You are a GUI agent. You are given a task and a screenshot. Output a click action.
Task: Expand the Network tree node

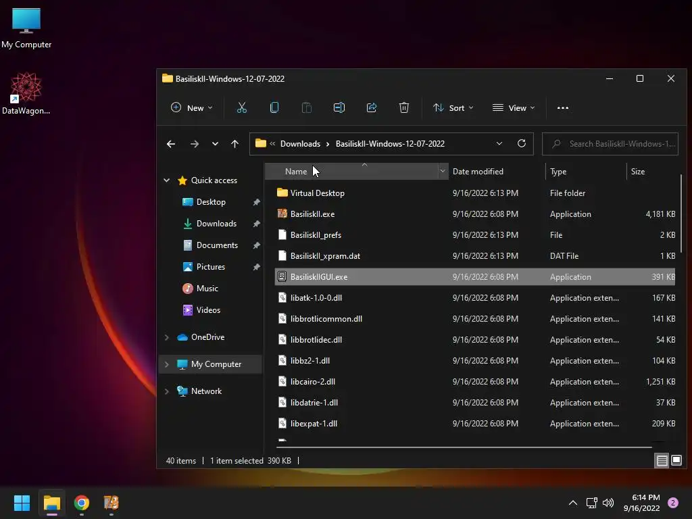pos(167,391)
